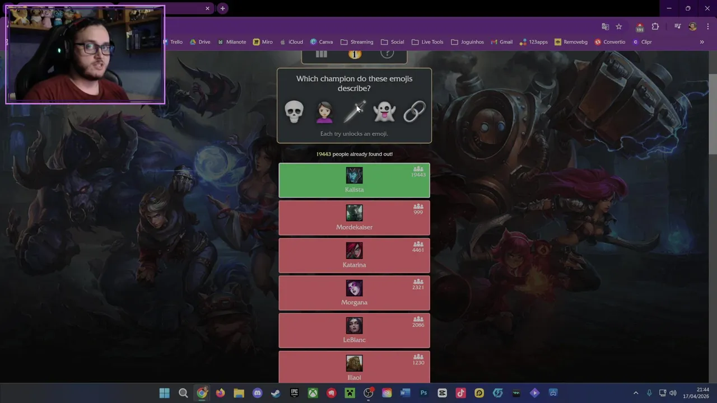This screenshot has width=717, height=403.
Task: Open the help question mark icon
Action: [387, 54]
